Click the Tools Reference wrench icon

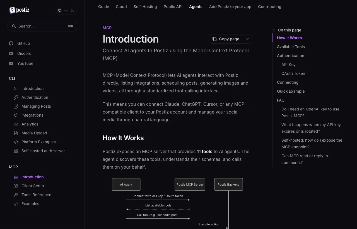click(16, 195)
